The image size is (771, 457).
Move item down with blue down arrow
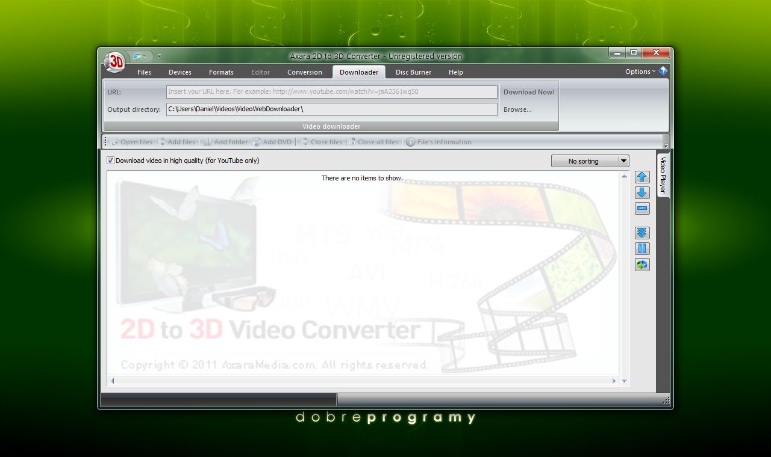pos(642,192)
